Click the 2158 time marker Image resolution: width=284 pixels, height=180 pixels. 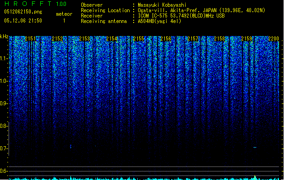point(219,39)
